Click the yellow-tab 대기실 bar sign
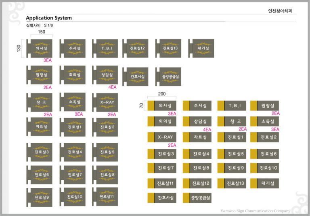 (x=265, y=183)
